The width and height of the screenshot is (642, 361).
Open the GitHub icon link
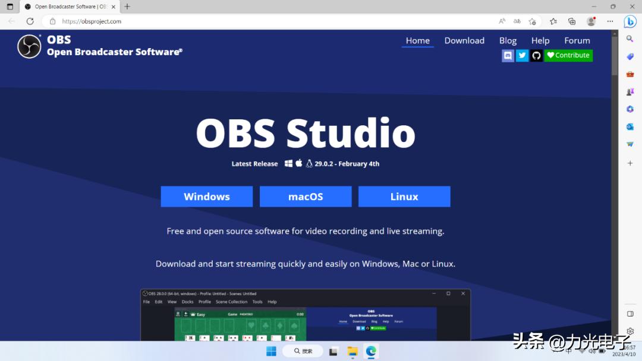click(x=536, y=56)
